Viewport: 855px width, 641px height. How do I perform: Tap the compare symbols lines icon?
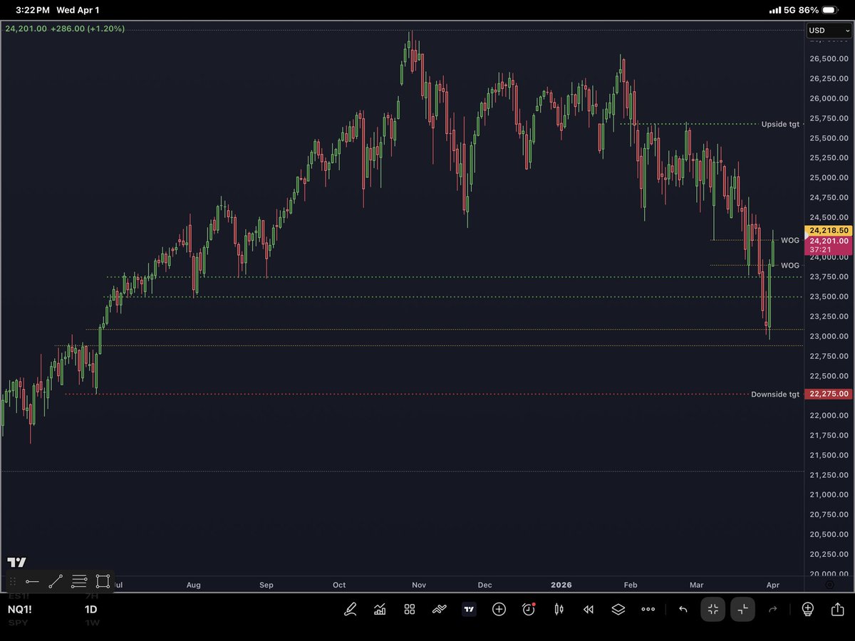[x=440, y=609]
